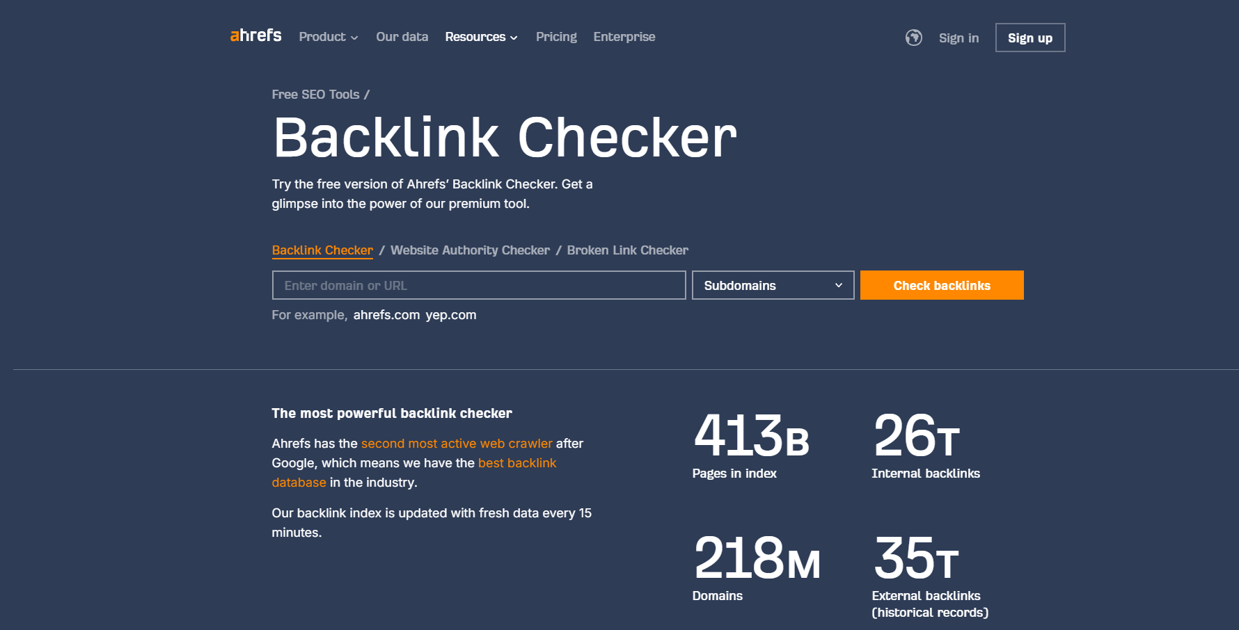Click the Backlink Checker page heading

tap(505, 138)
